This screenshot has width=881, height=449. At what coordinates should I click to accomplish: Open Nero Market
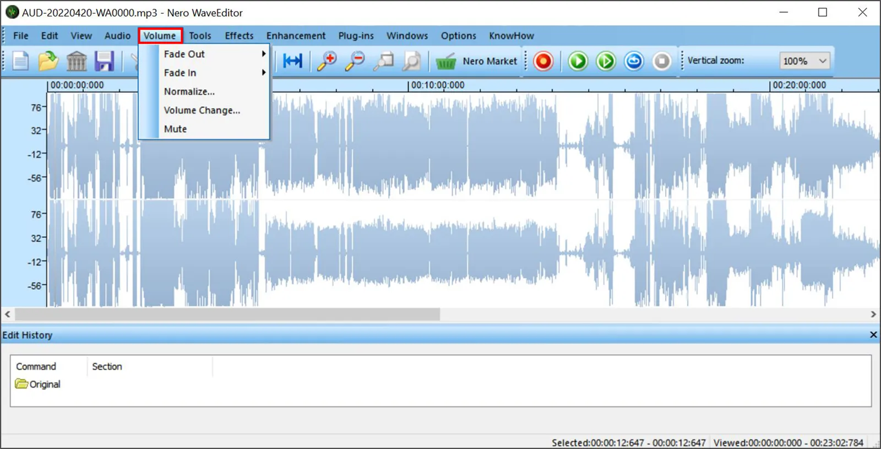(477, 61)
